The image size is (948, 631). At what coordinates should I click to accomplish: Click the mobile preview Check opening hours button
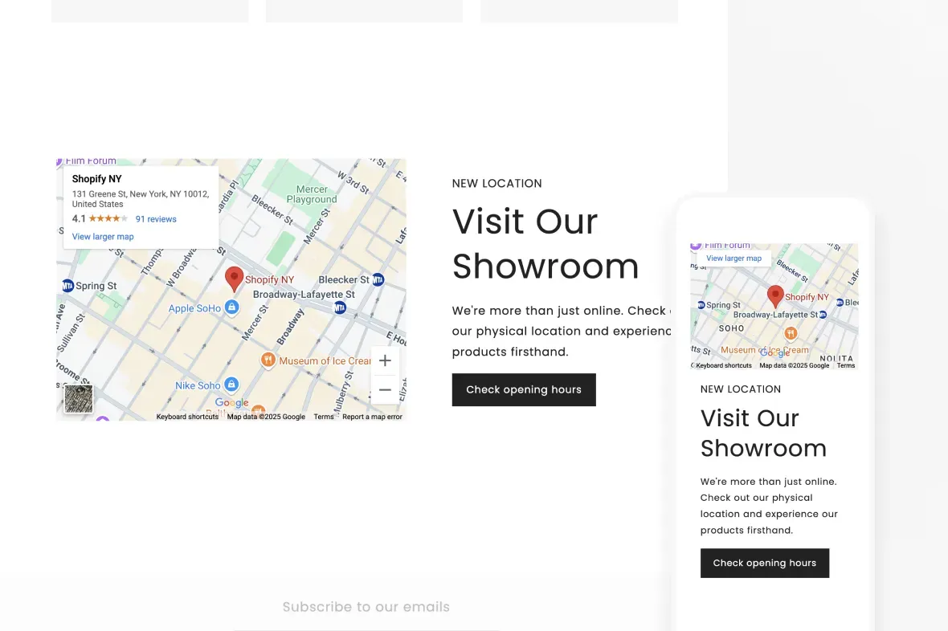click(x=765, y=564)
